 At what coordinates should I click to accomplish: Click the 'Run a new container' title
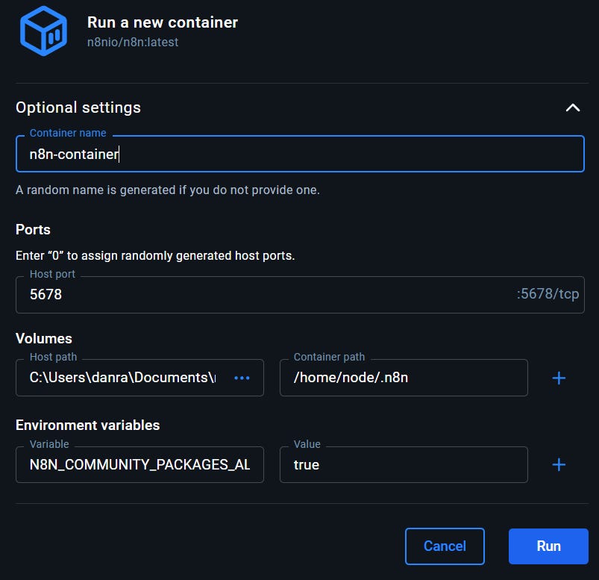pyautogui.click(x=163, y=22)
